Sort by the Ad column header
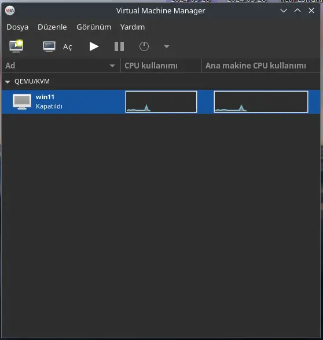Screen dimensions: 323x340 (61, 66)
